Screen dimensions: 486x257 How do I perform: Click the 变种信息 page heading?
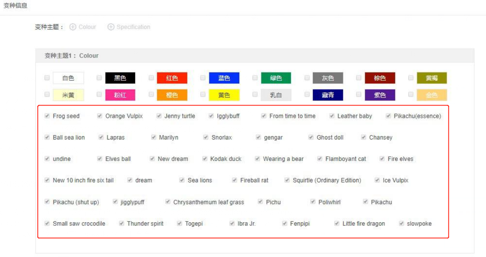tap(16, 6)
